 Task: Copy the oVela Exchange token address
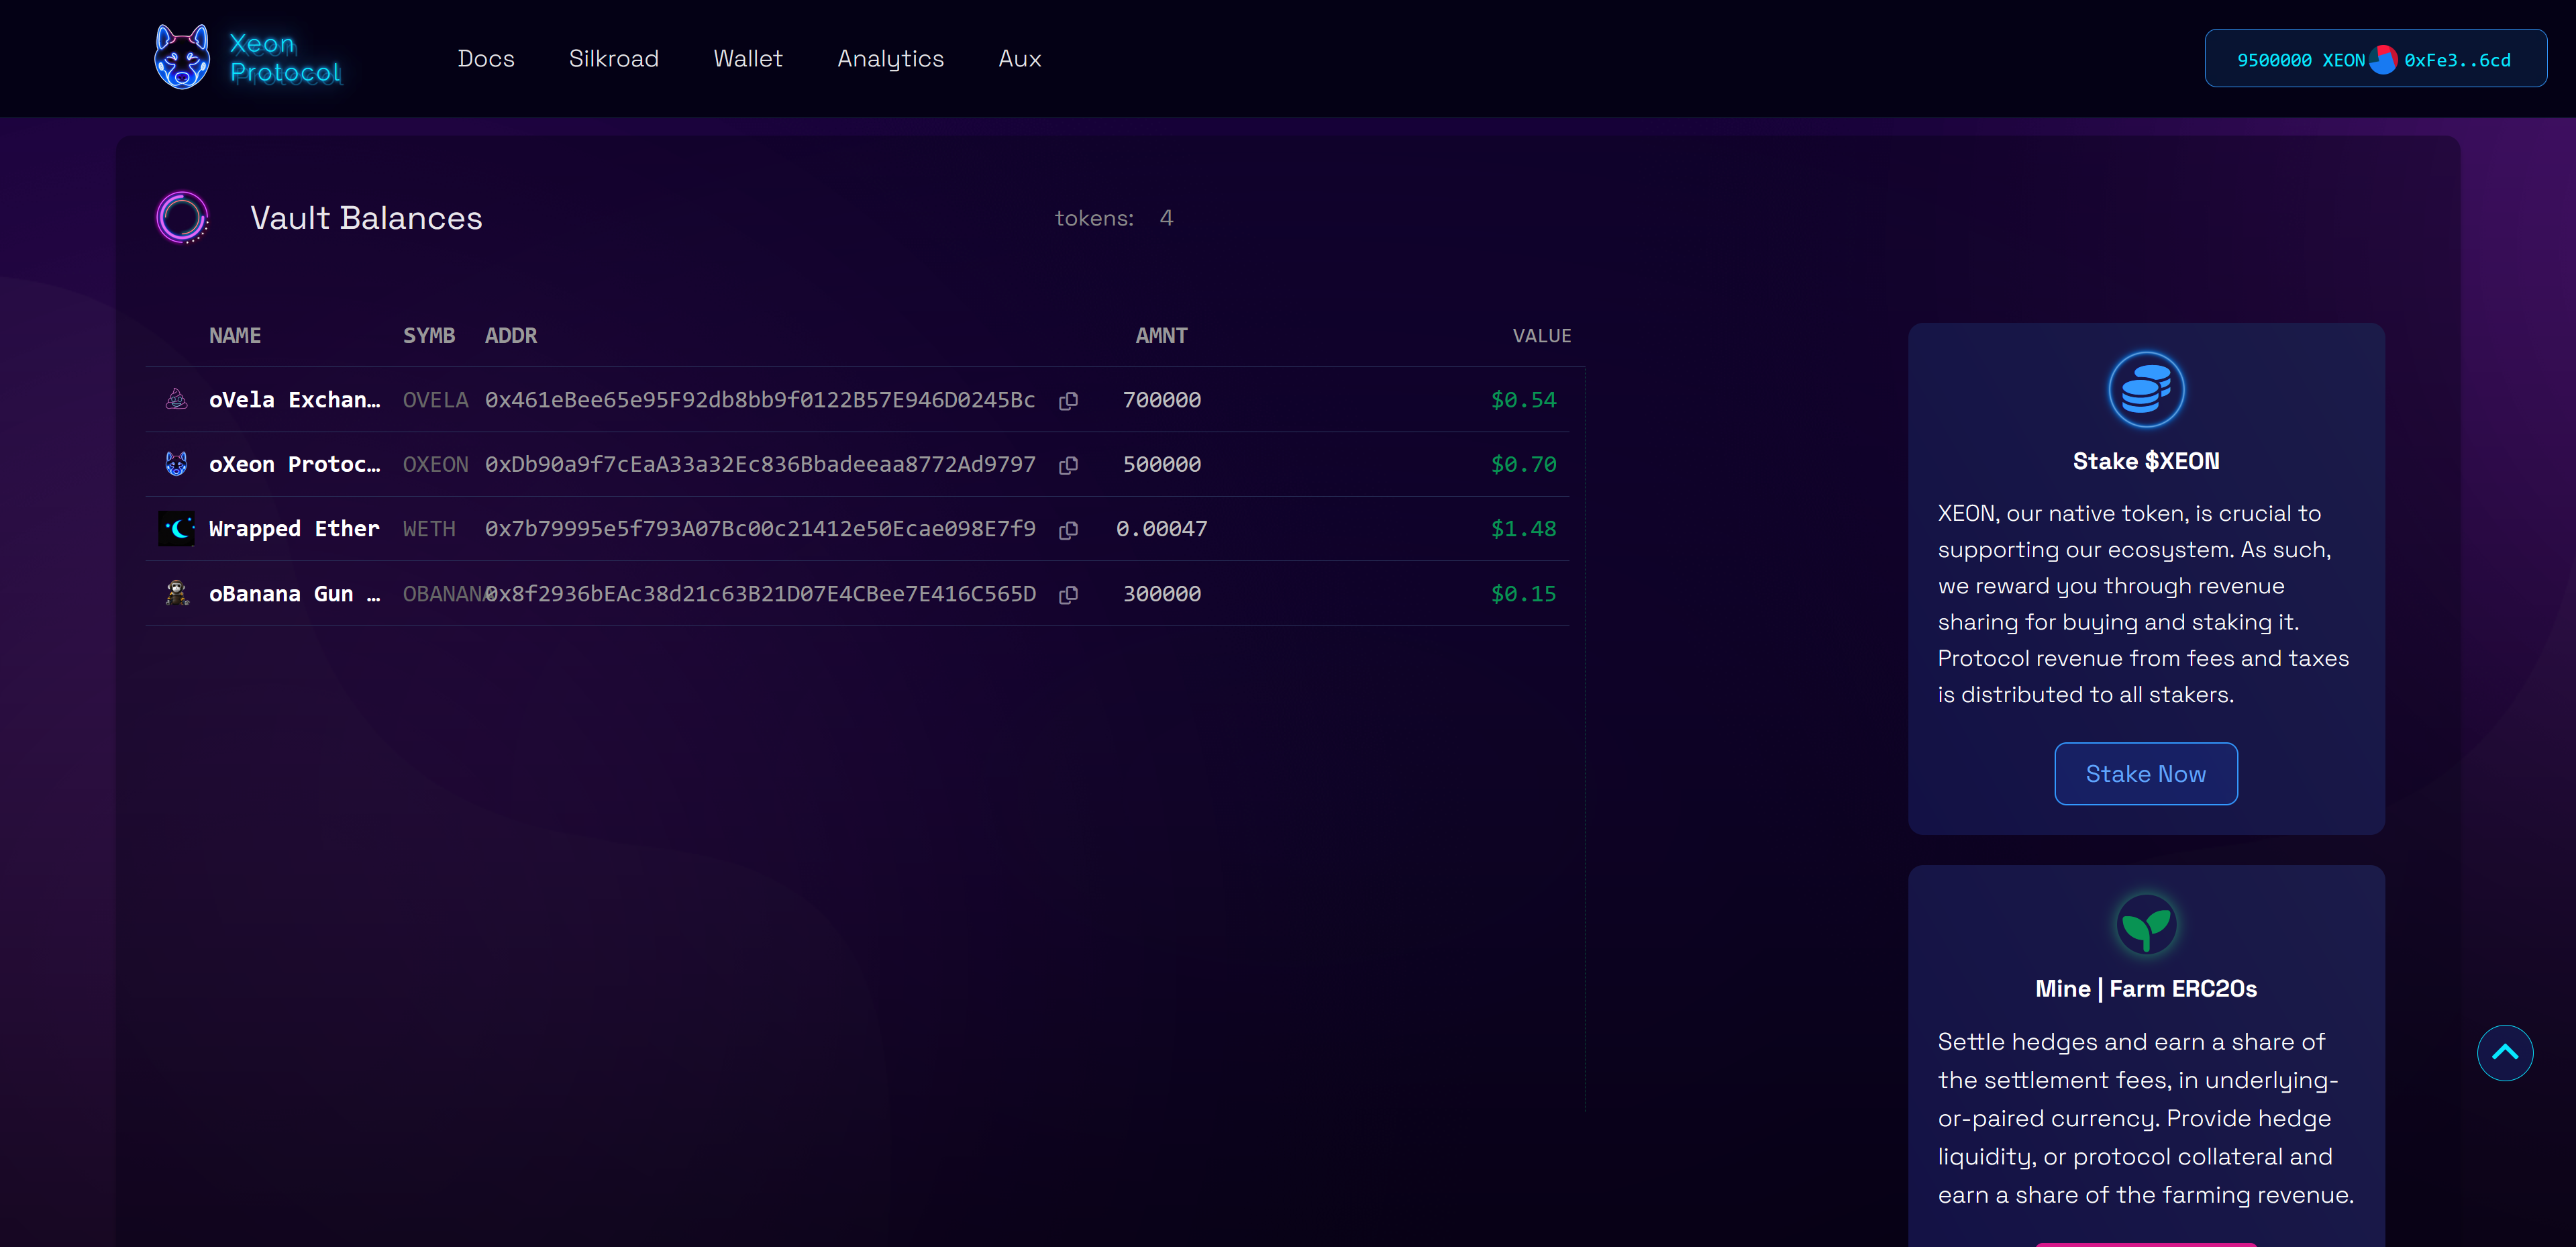[x=1068, y=401]
